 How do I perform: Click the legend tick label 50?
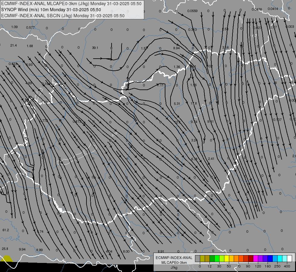(x=229, y=266)
